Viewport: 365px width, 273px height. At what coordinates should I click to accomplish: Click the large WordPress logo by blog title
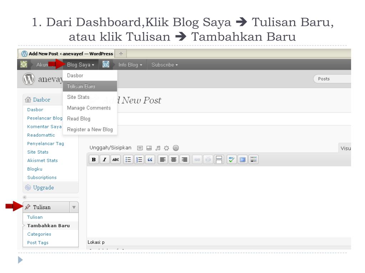[x=29, y=79]
